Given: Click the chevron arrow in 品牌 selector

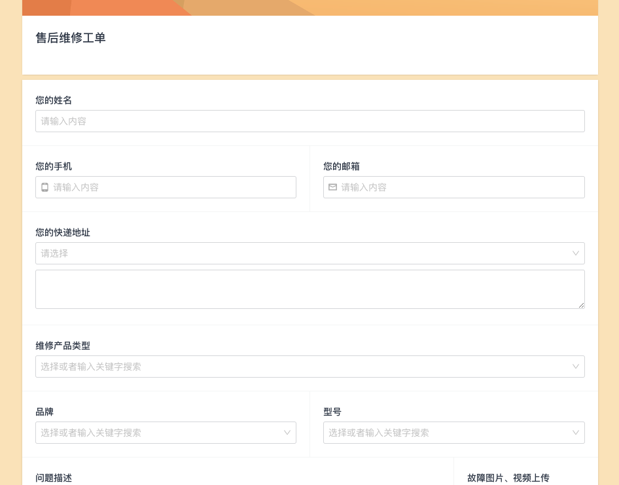Looking at the screenshot, I should (287, 433).
